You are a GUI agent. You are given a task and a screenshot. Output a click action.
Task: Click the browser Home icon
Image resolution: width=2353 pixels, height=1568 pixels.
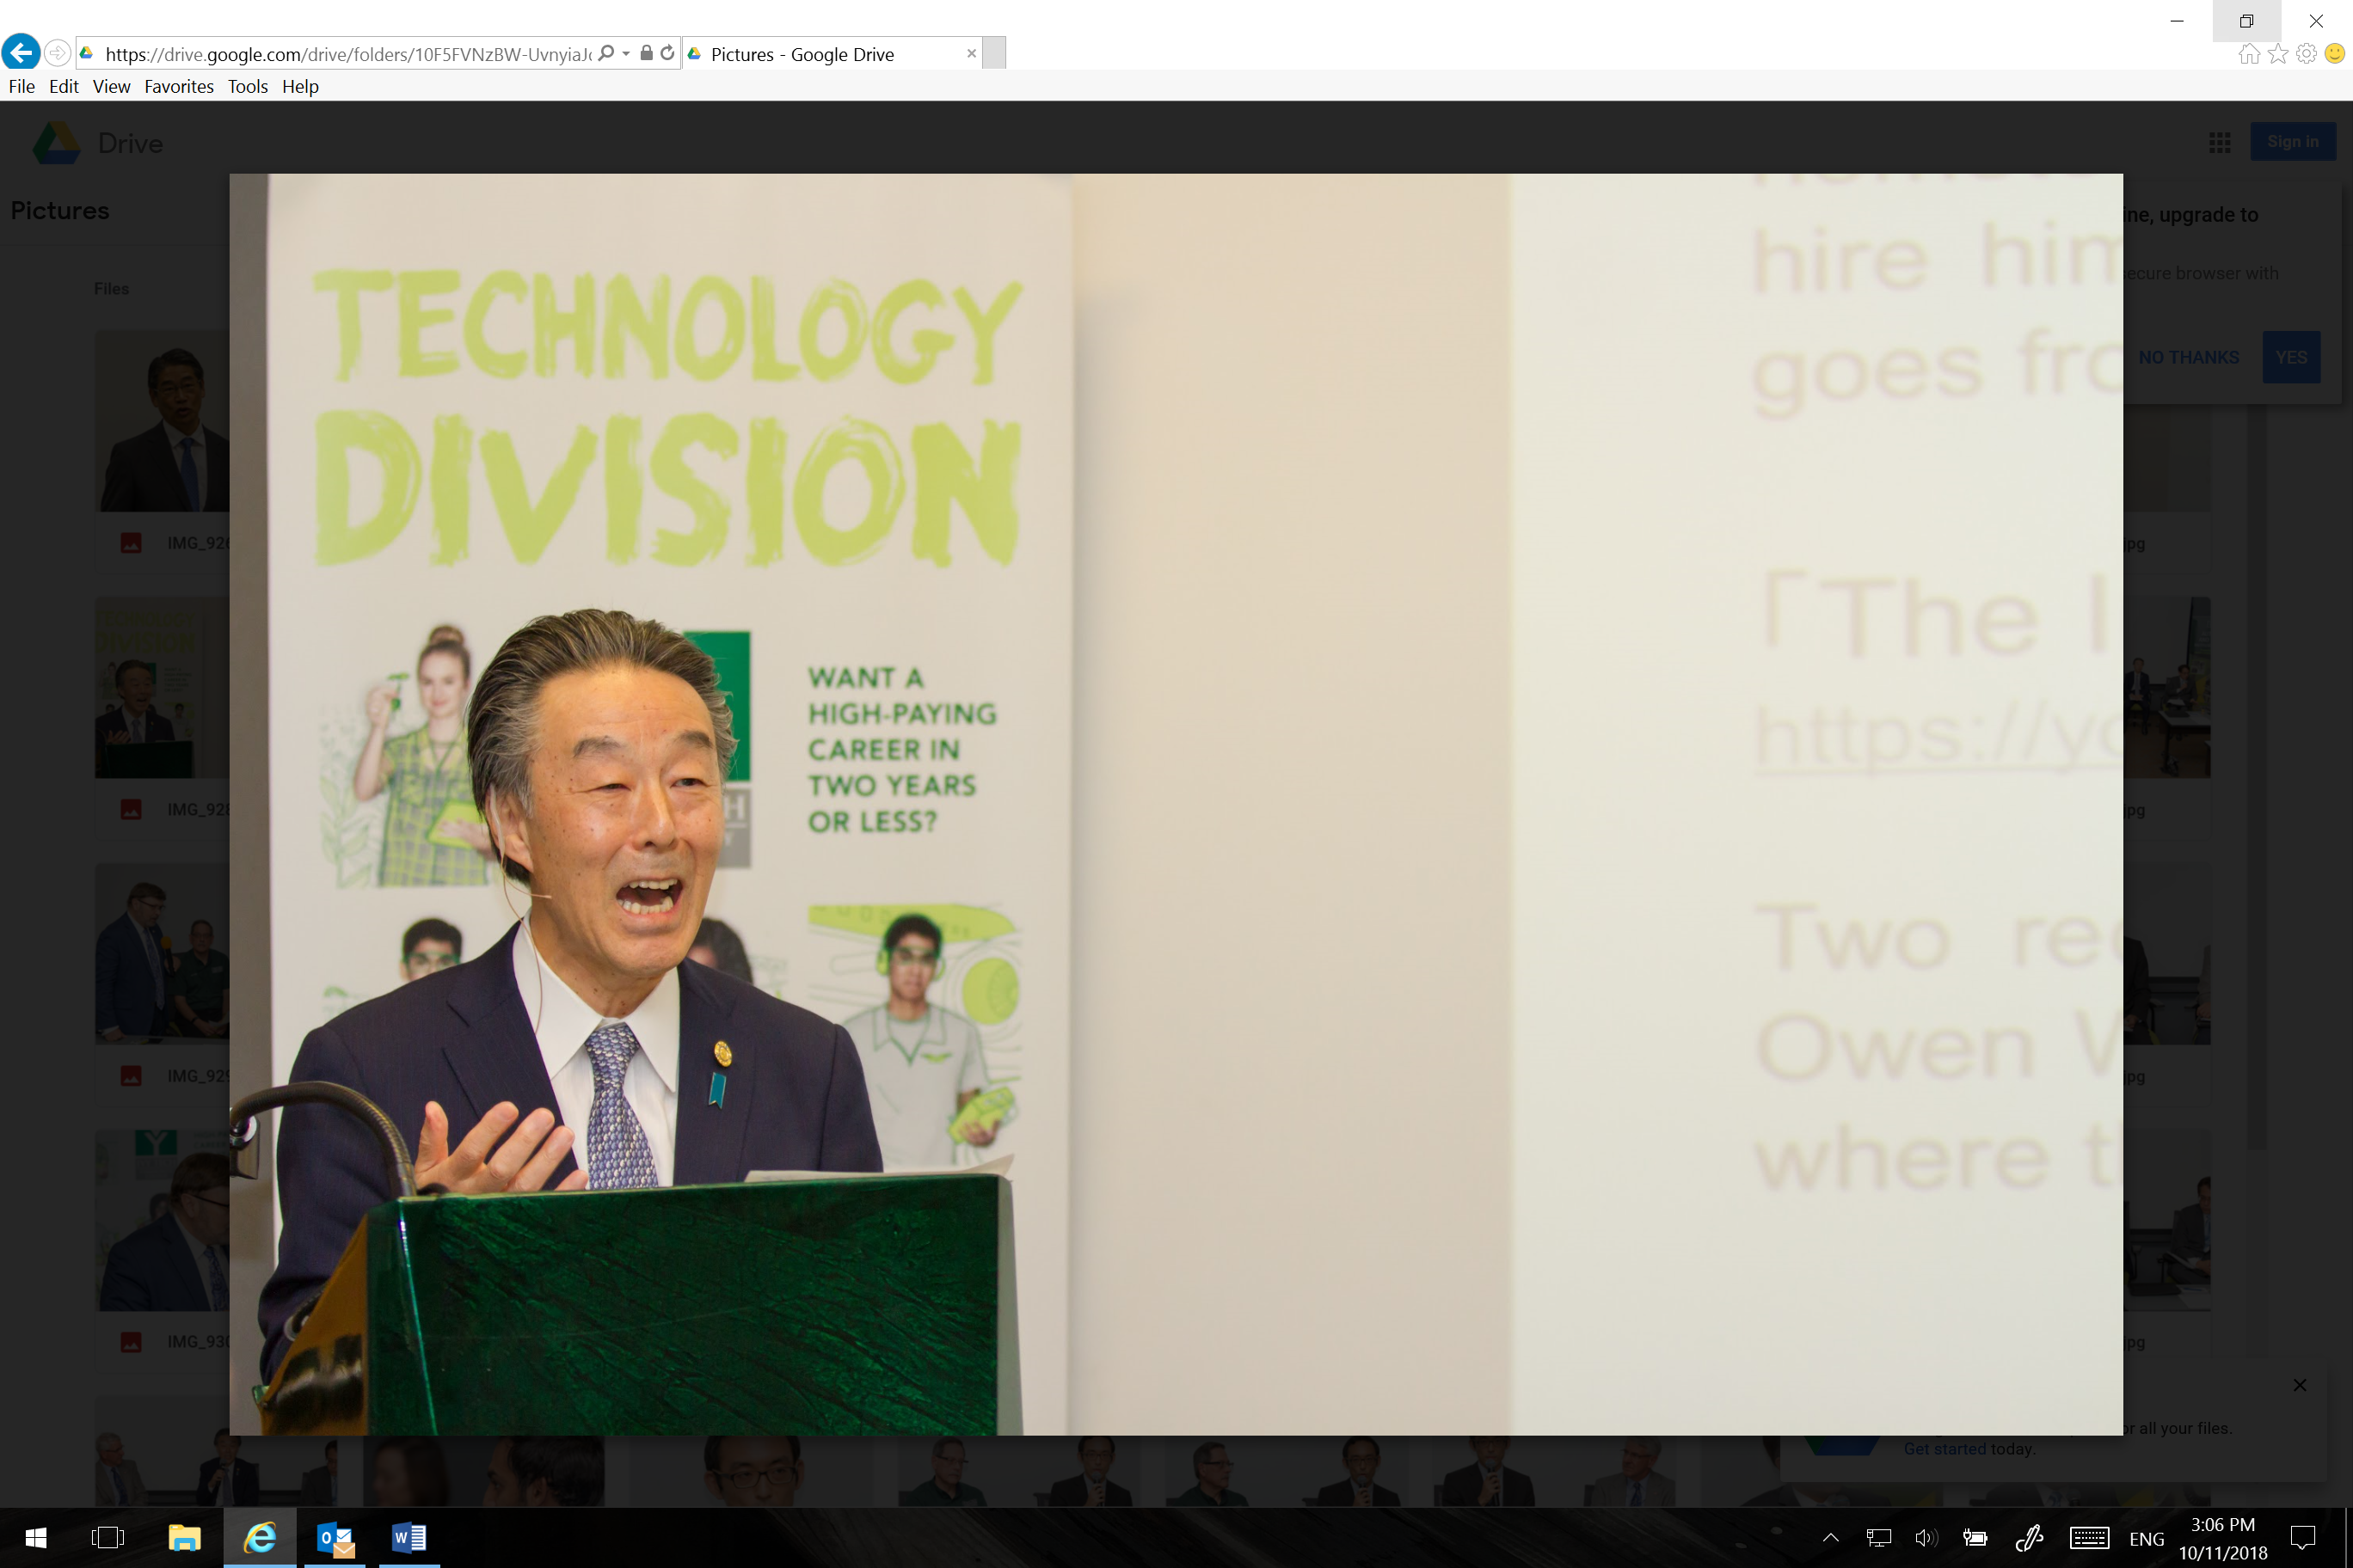pyautogui.click(x=2248, y=54)
